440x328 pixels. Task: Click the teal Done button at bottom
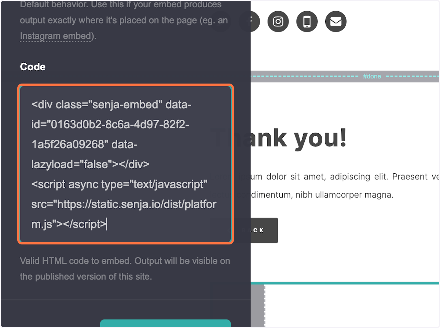coord(165,324)
